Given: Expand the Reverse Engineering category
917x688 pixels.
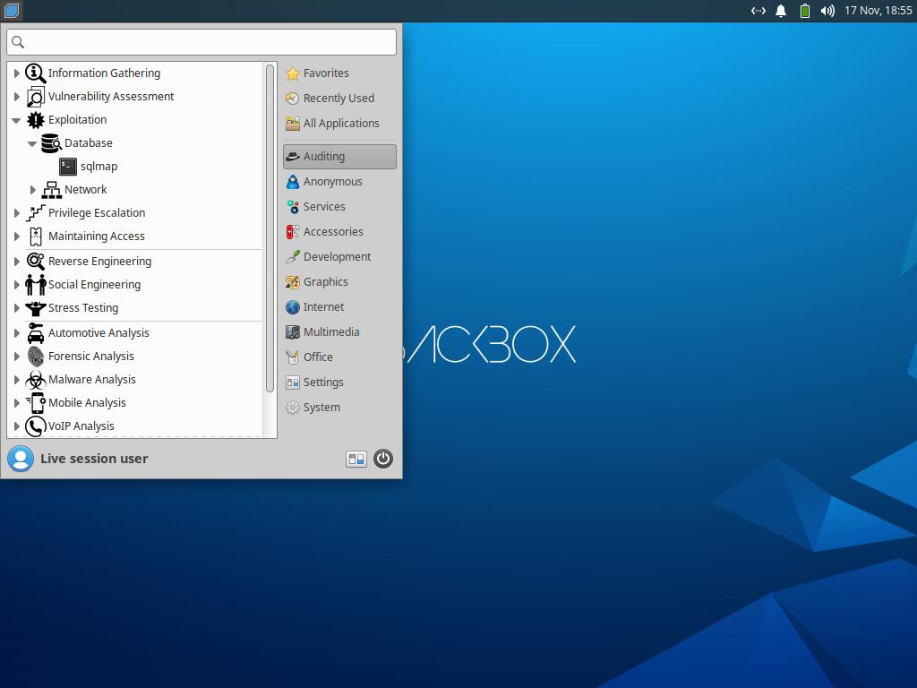Looking at the screenshot, I should coord(16,261).
